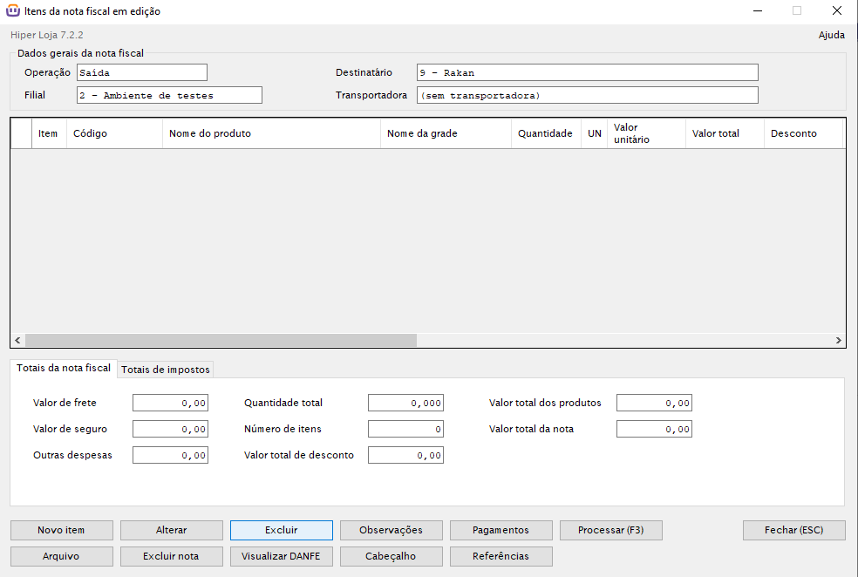
Task: Click the Arquivo button
Action: (x=61, y=556)
